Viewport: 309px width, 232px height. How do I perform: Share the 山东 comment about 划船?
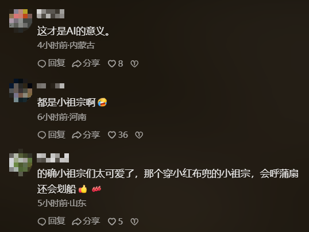86,221
